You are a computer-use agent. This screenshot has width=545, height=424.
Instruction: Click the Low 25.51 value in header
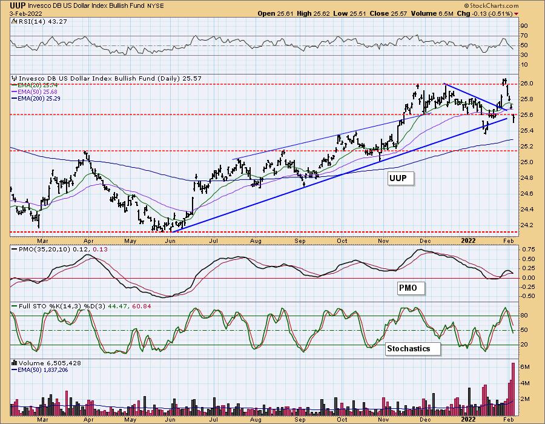point(350,13)
